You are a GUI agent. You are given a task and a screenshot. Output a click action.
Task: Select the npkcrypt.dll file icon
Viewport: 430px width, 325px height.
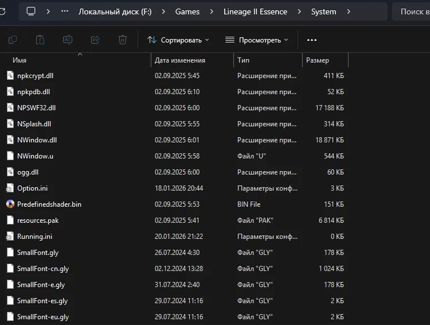[10, 76]
